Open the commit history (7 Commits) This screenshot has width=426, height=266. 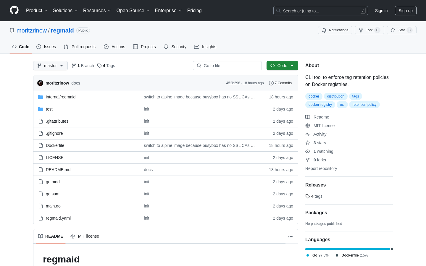point(280,83)
